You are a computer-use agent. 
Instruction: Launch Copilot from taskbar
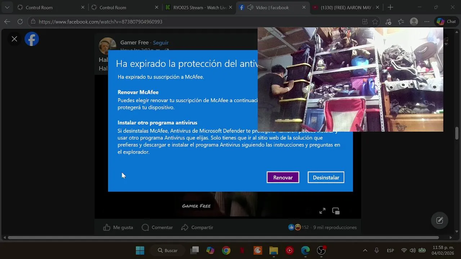point(210,250)
